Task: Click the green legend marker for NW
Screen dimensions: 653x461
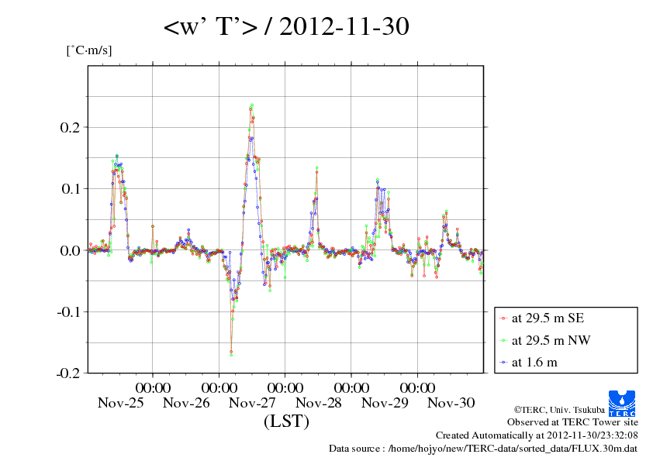Action: [x=503, y=341]
